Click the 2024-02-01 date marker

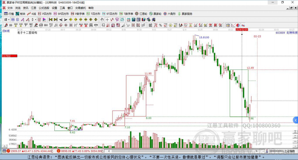(242, 30)
